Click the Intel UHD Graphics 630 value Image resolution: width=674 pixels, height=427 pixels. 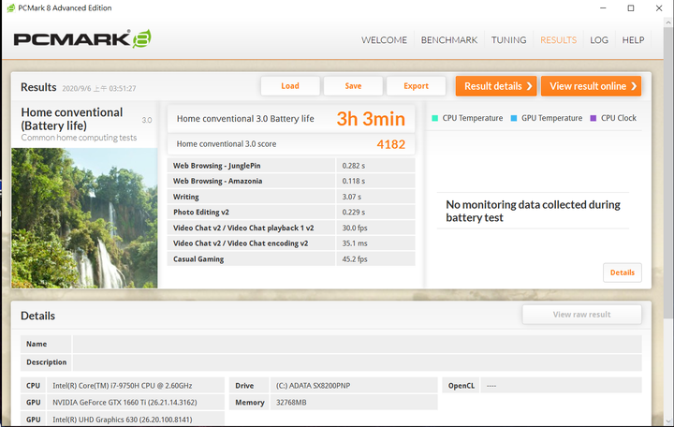[122, 420]
